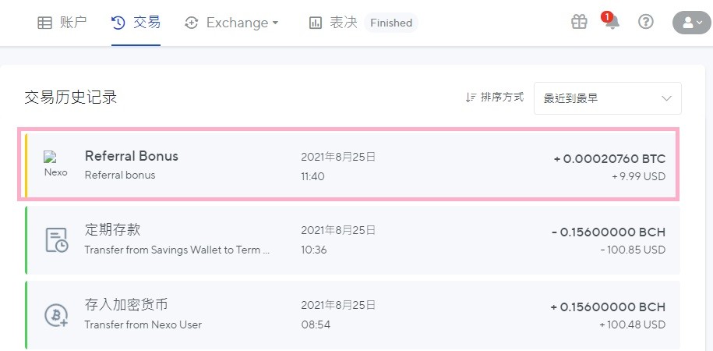Click the 定期存款 term deposit icon
Viewport: 713px width, 351px height.
57,240
